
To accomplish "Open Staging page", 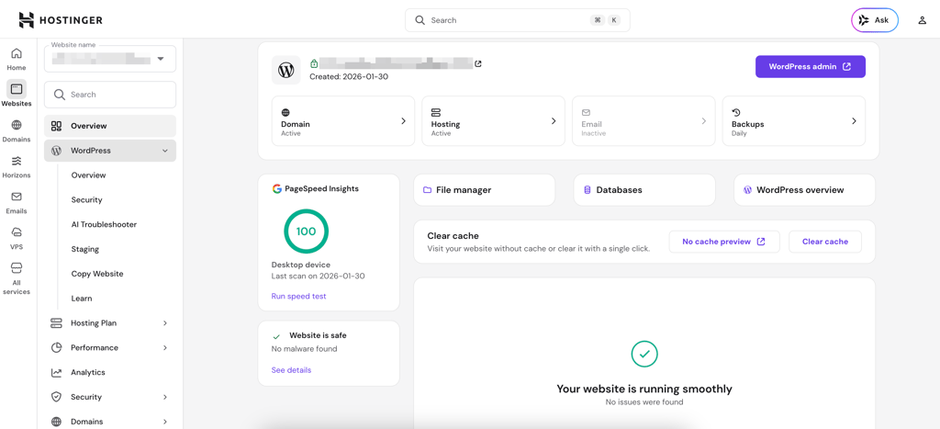I will pos(85,249).
